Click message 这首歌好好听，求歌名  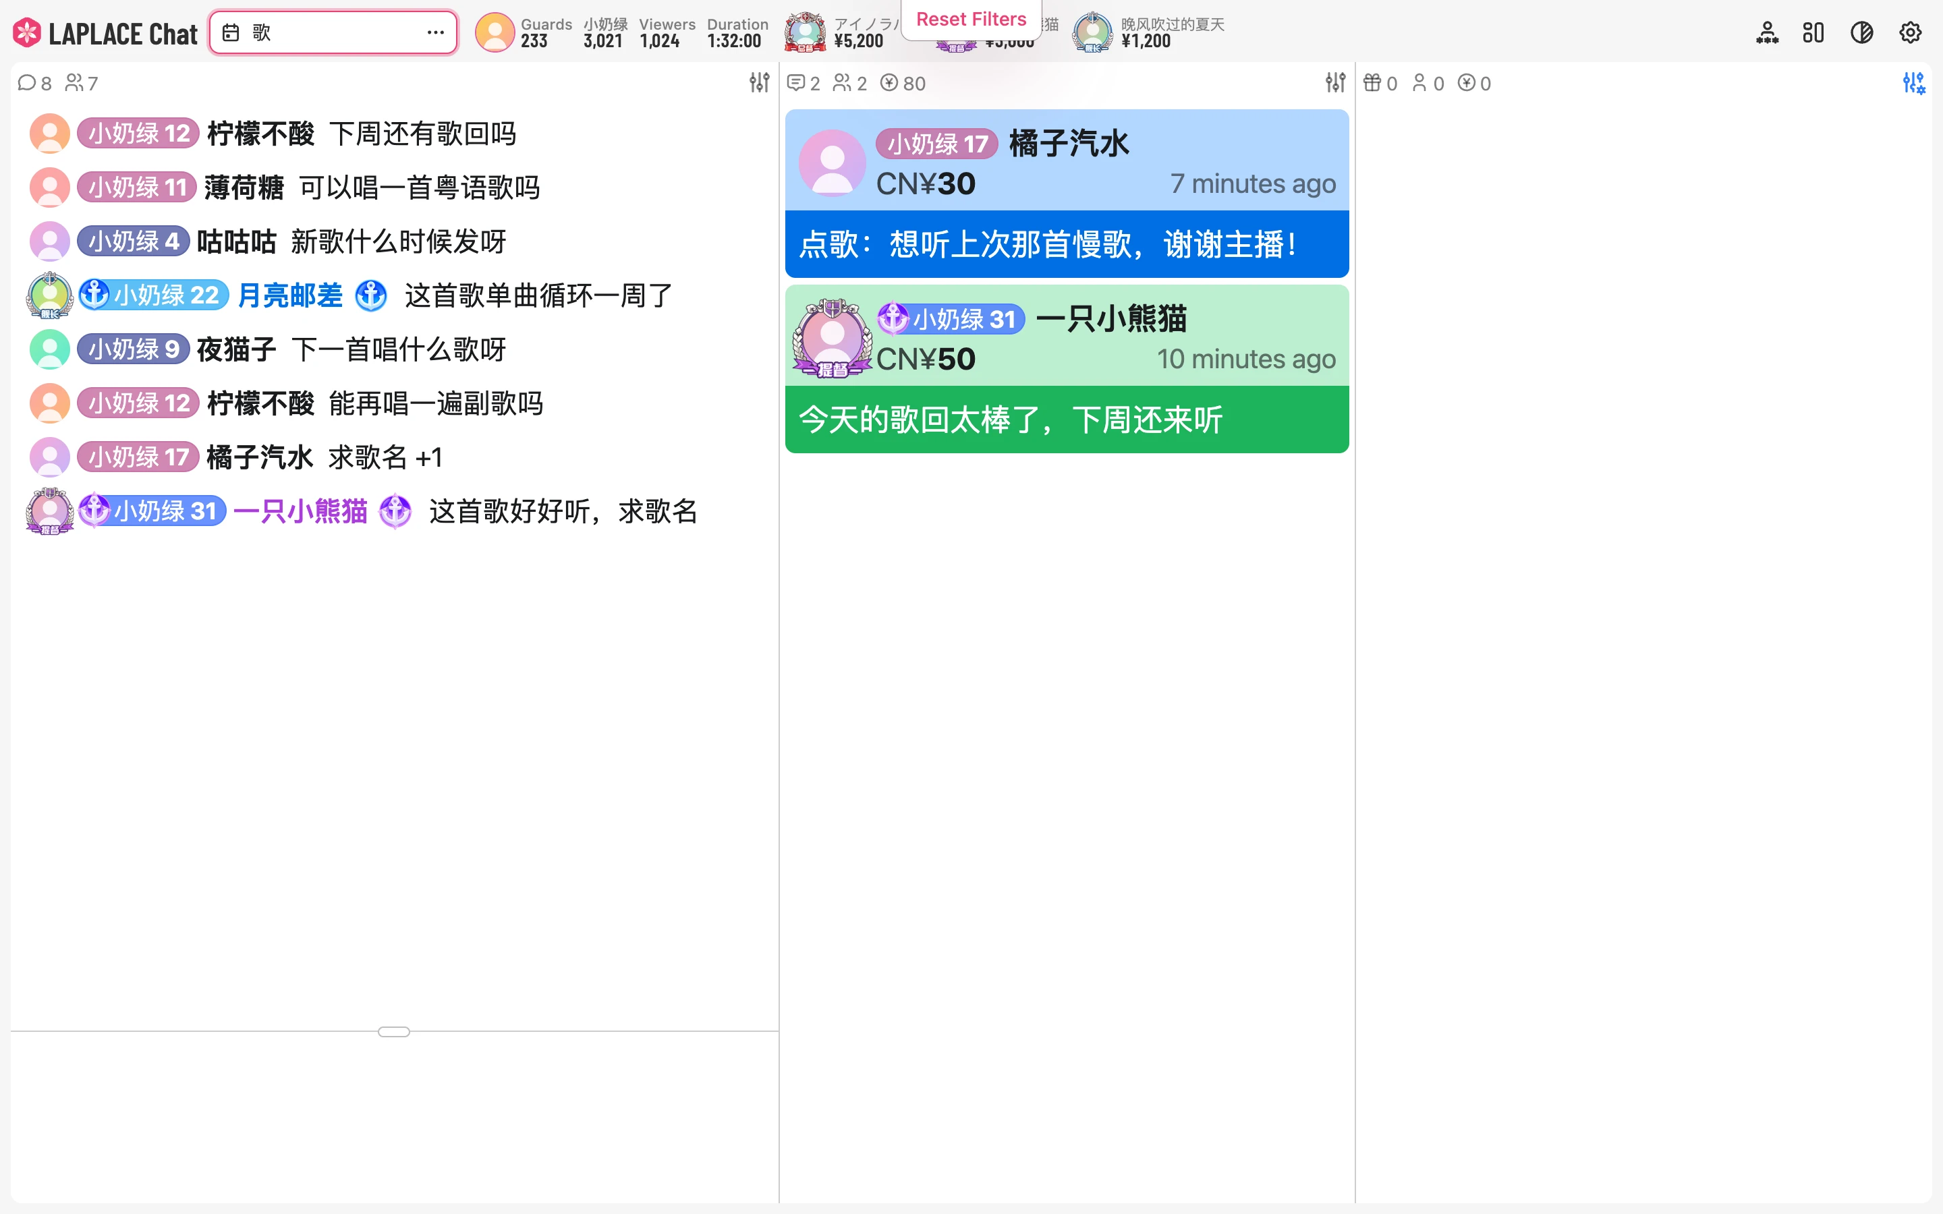[x=563, y=511]
